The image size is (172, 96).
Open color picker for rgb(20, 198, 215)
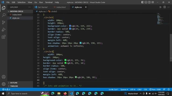pyautogui.click(x=80, y=43)
